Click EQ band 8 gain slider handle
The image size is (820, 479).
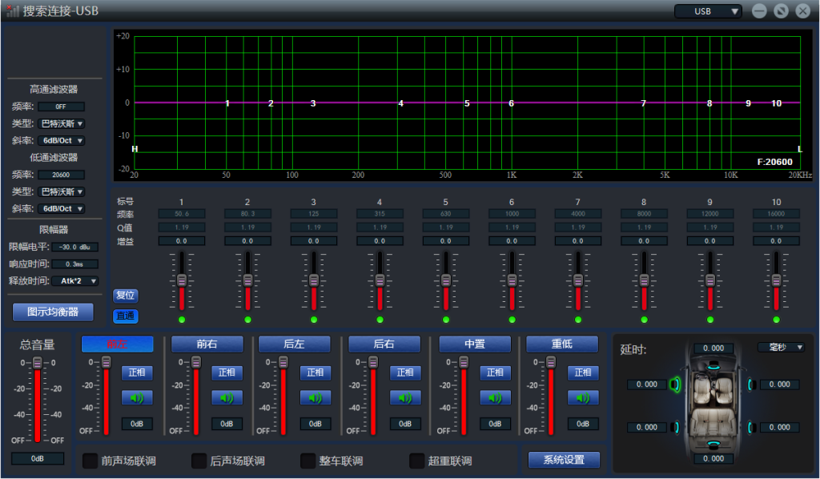[x=644, y=280]
